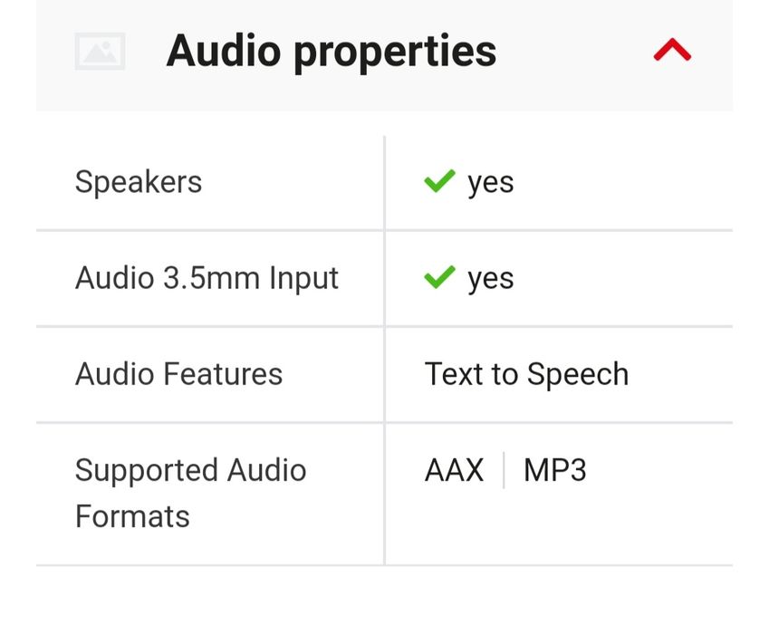This screenshot has width=769, height=634.
Task: Click the green checkmark for Audio 3.5mm Input
Action: (x=438, y=277)
